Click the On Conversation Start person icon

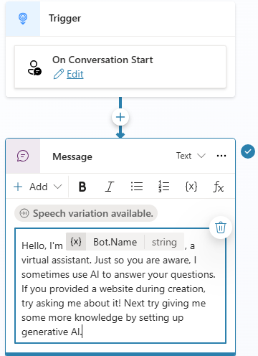pyautogui.click(x=34, y=68)
